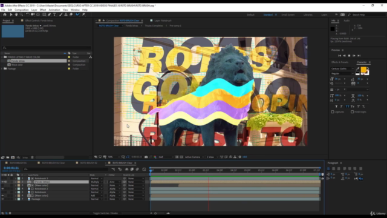Open the File menu

(x=3, y=10)
